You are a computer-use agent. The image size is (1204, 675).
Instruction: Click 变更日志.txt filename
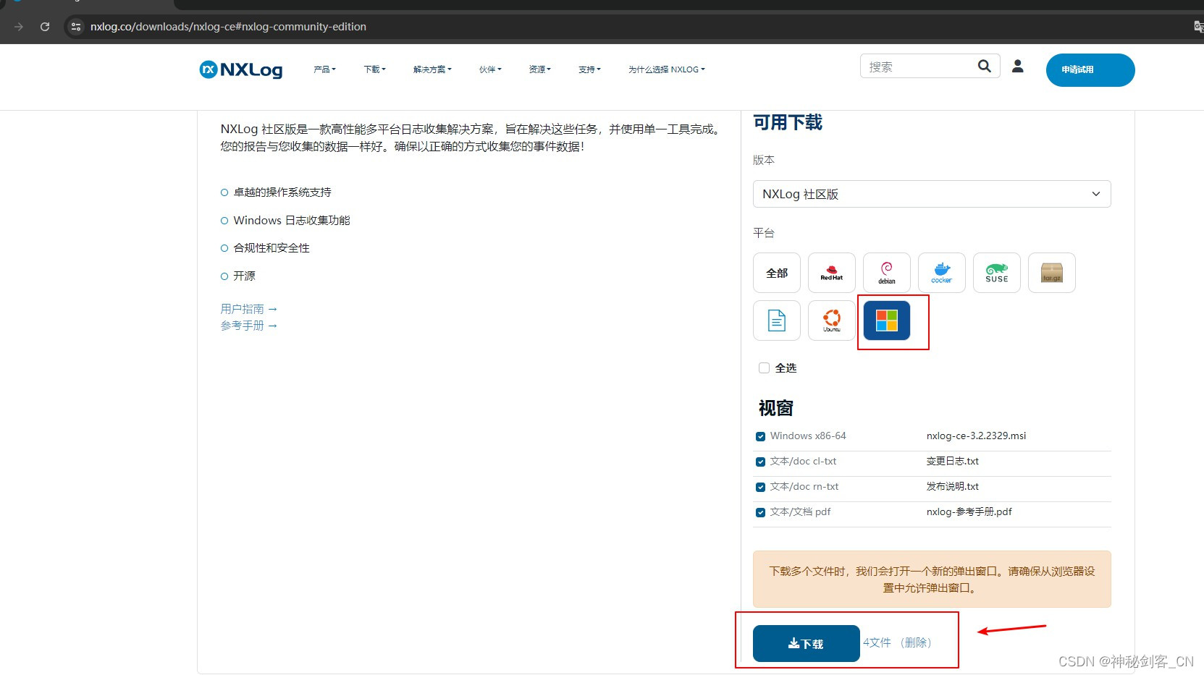point(953,461)
